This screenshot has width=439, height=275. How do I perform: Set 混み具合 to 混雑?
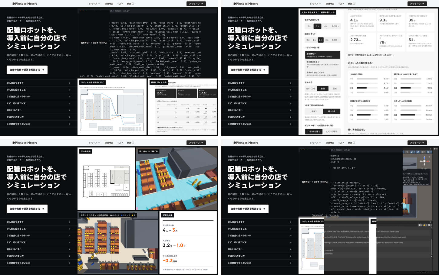coord(335,89)
